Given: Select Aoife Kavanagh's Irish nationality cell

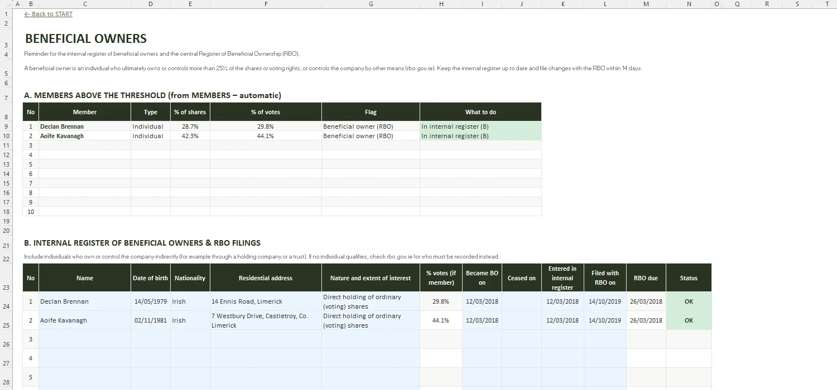Looking at the screenshot, I should [x=190, y=320].
